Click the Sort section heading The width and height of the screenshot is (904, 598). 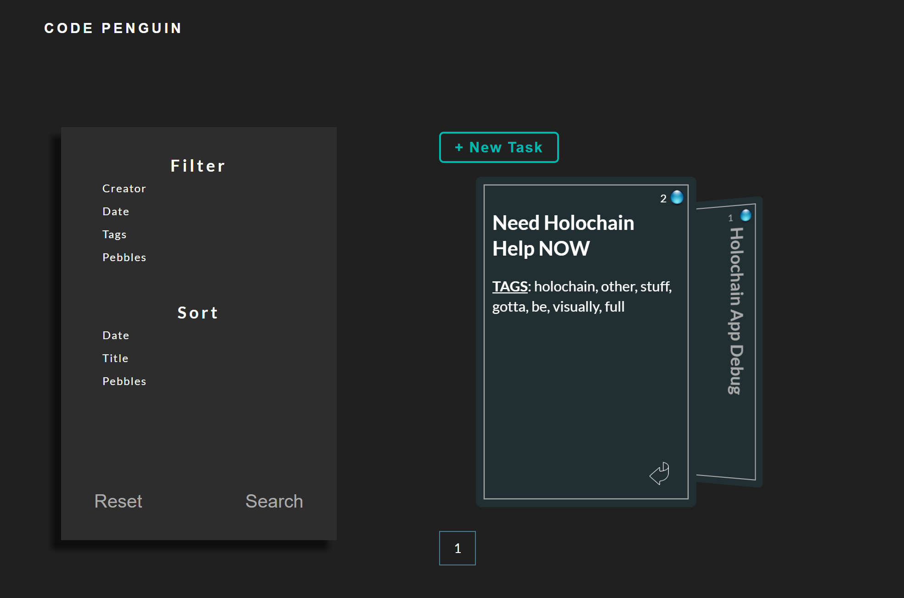198,313
